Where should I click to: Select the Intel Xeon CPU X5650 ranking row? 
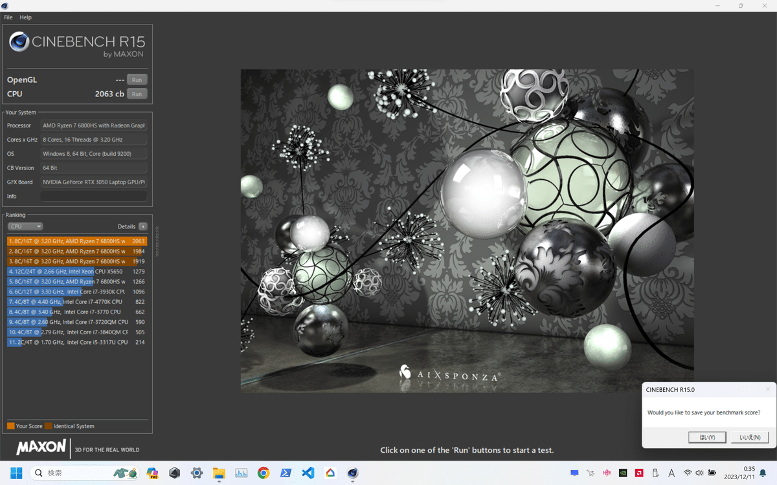tap(77, 272)
